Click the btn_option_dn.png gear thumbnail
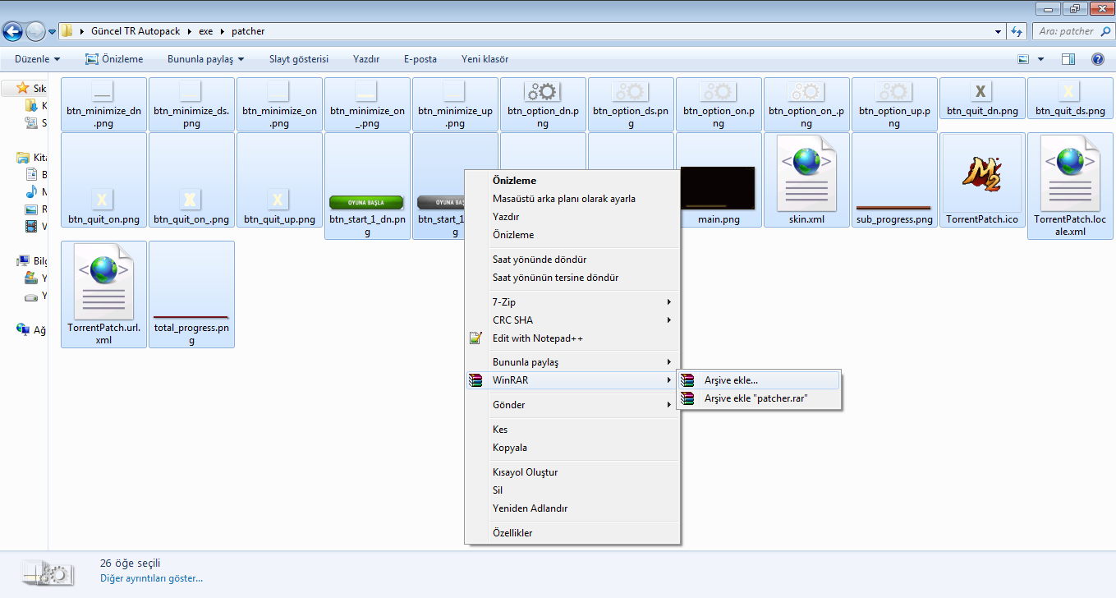The width and height of the screenshot is (1116, 598). tap(543, 93)
